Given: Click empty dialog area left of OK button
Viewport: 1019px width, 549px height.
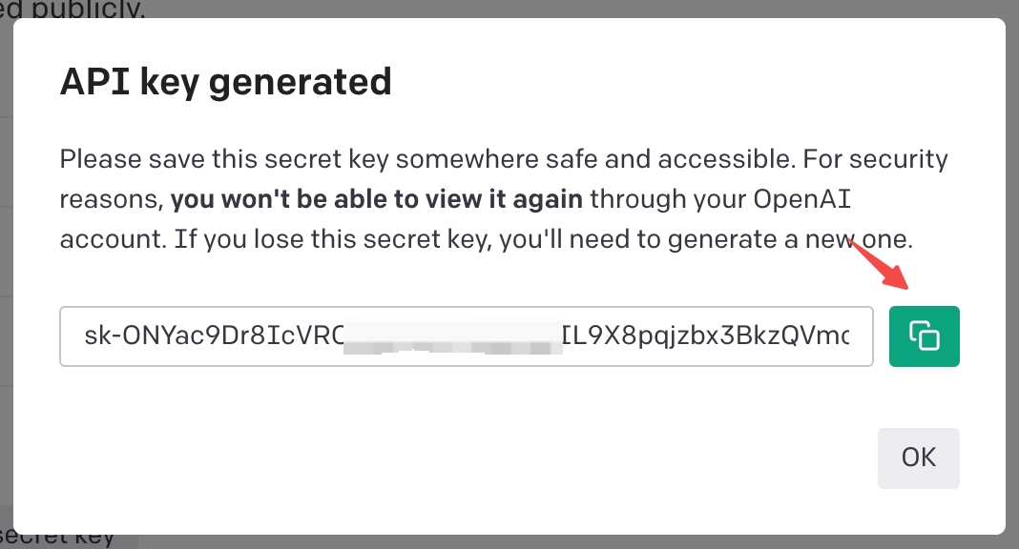Looking at the screenshot, I should point(455,458).
